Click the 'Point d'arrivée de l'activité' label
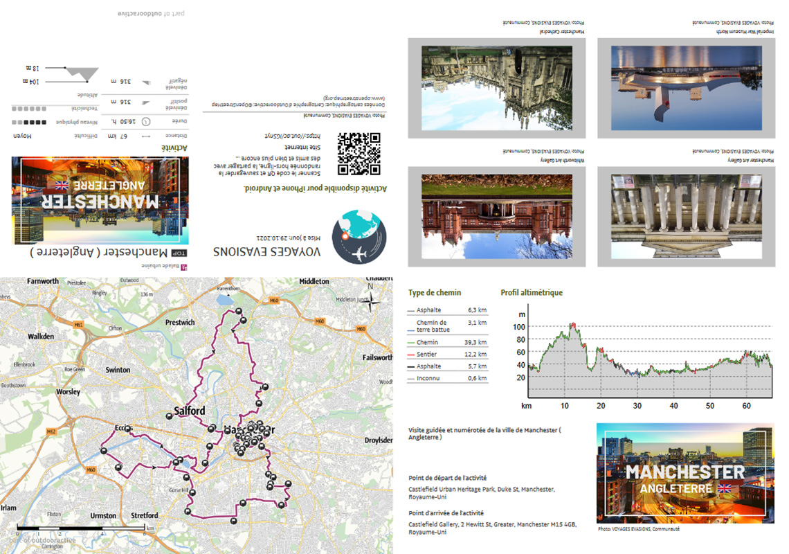Screen dimensions: 789x554 coord(446,513)
